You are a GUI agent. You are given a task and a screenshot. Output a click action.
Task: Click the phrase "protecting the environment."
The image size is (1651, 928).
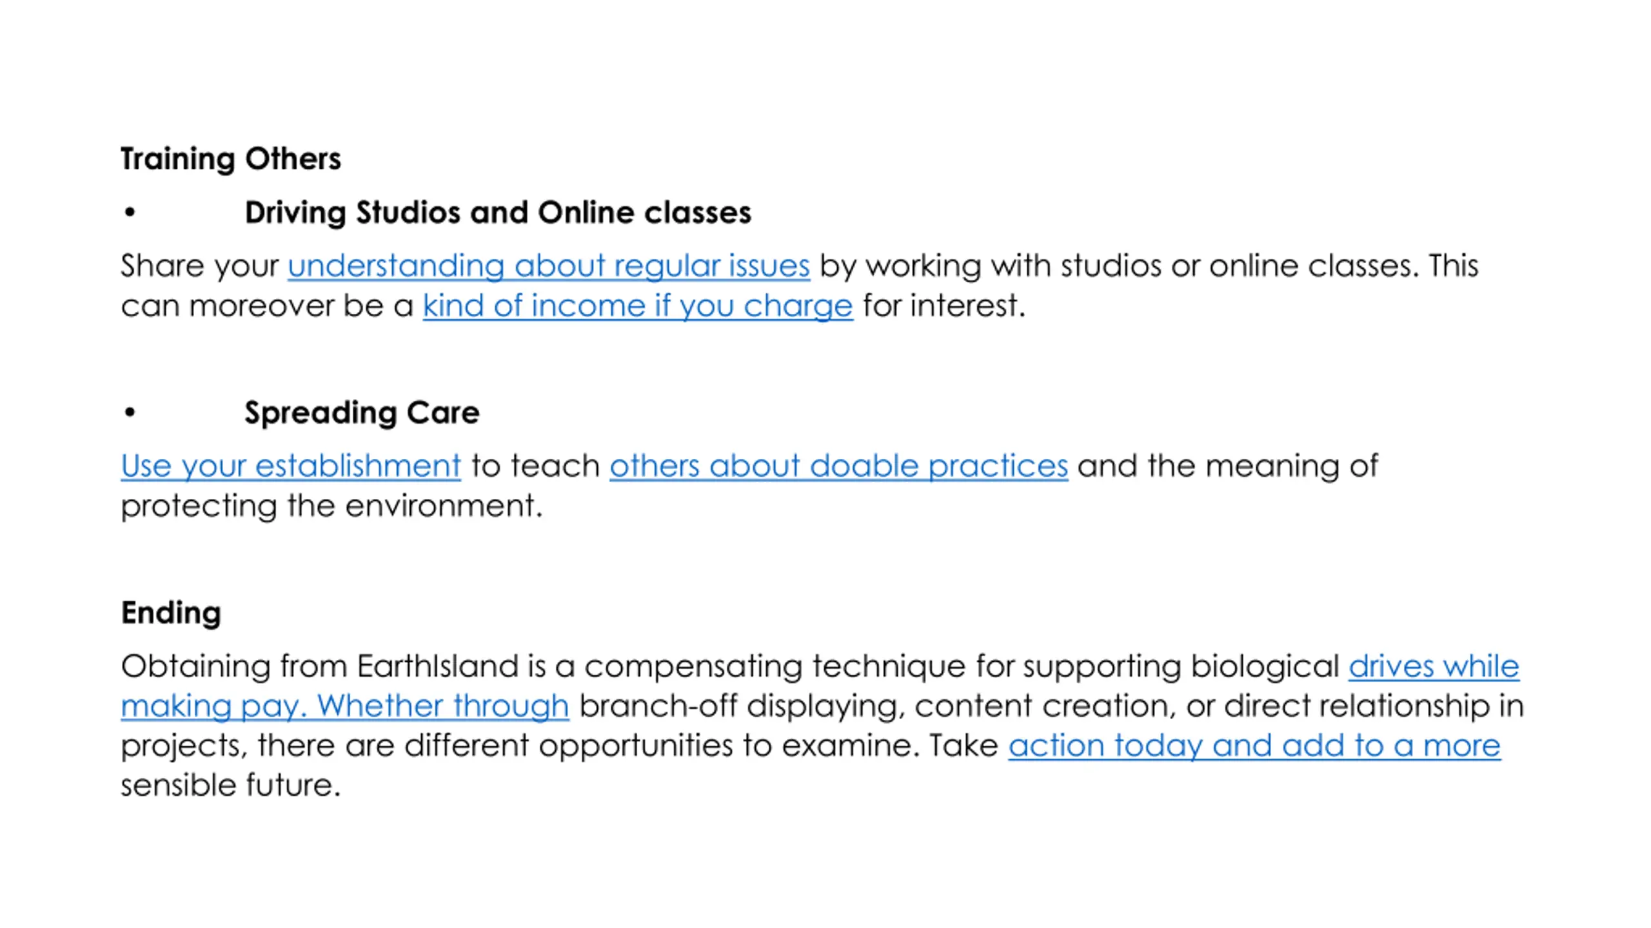331,506
